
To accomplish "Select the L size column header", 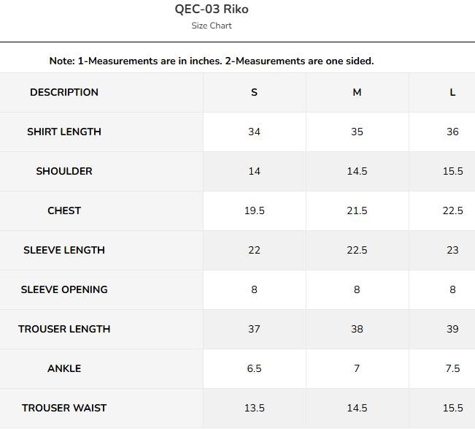I will tap(452, 92).
